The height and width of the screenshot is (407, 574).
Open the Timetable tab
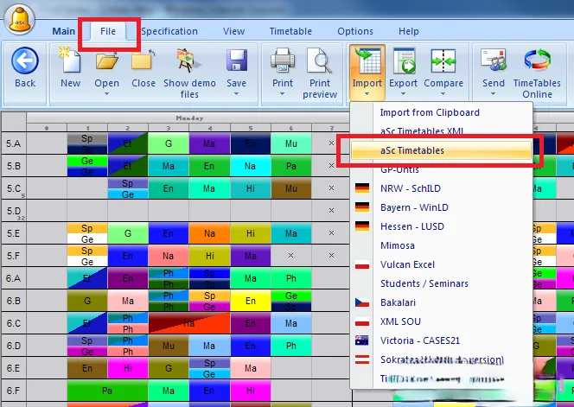pos(290,31)
